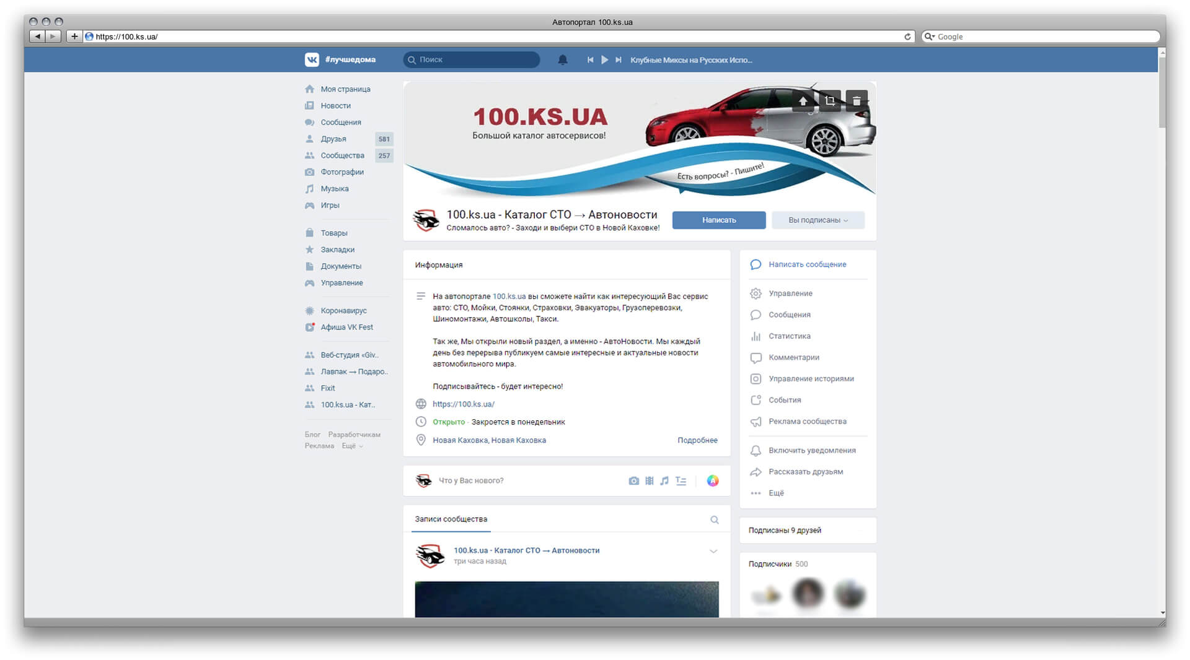Open События in right panel
Image resolution: width=1190 pixels, height=660 pixels.
(785, 400)
